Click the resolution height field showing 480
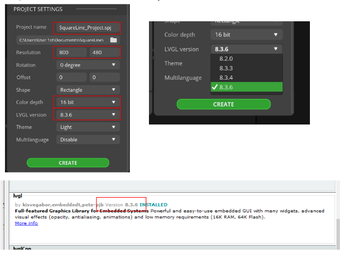The height and width of the screenshot is (255, 347). click(104, 52)
